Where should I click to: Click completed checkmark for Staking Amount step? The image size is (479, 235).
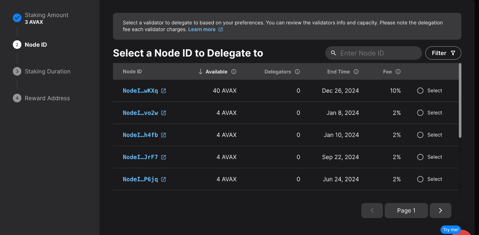[17, 18]
